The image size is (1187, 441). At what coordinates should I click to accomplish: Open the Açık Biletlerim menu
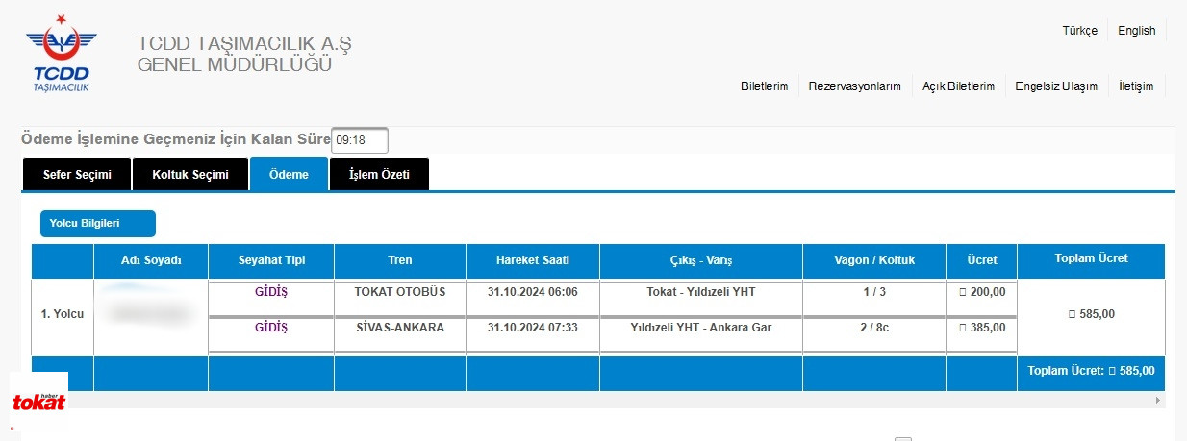pos(958,86)
